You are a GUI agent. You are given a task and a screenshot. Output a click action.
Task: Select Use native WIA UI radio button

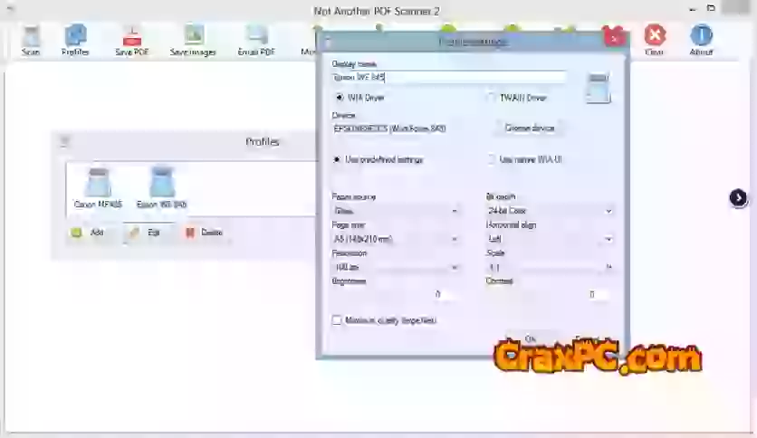pos(491,159)
